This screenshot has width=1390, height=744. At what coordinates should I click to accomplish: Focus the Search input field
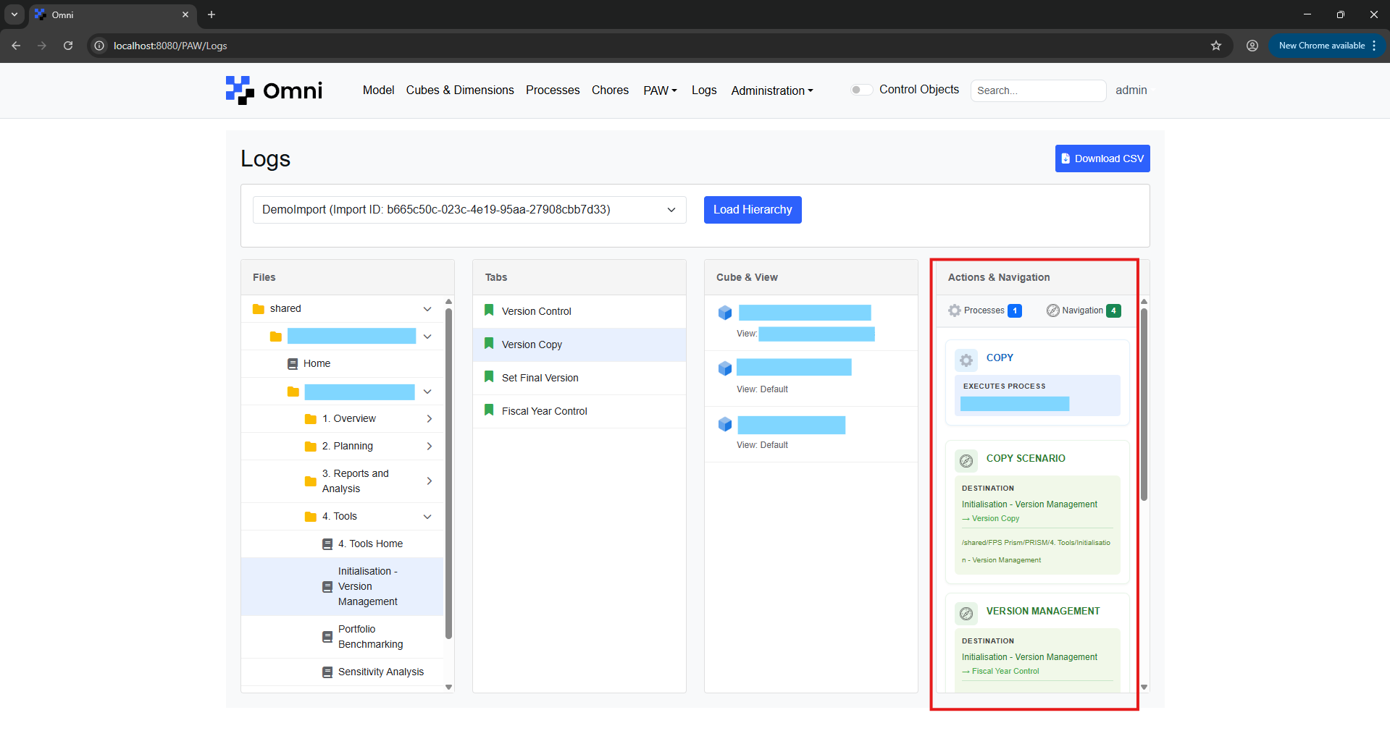click(1038, 90)
